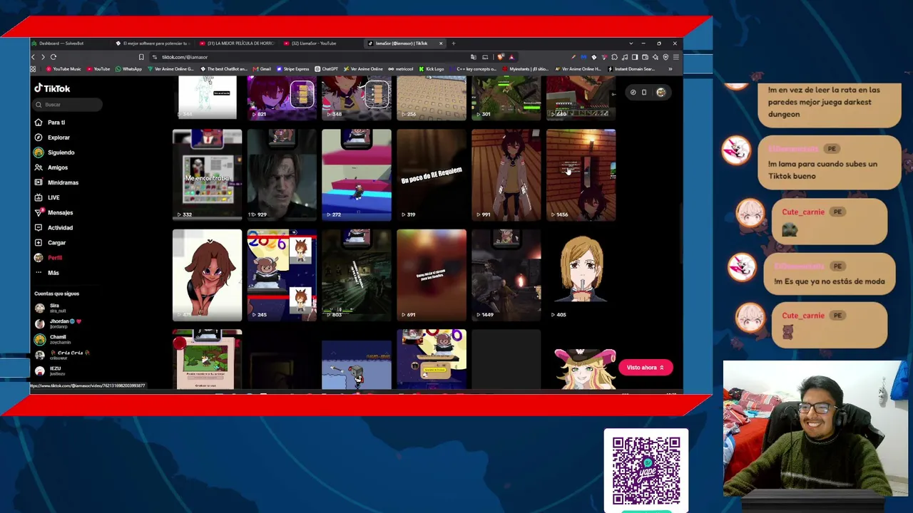Screen dimensions: 913x513
Task: Go back with the browser back arrow
Action: pos(33,57)
